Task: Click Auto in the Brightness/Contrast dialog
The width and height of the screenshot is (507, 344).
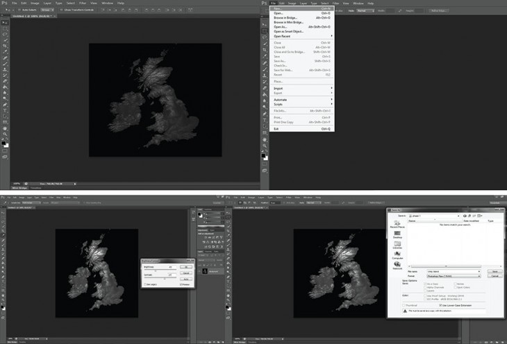Action: 187,278
